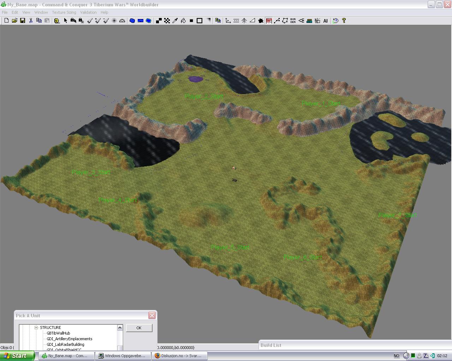
Task: Open the File menu
Action: click(5, 12)
